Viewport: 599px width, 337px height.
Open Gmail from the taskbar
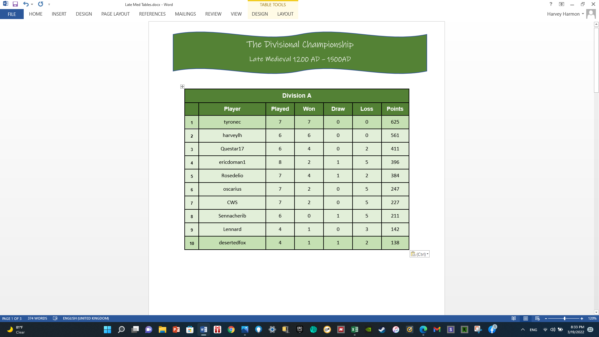coord(437,330)
